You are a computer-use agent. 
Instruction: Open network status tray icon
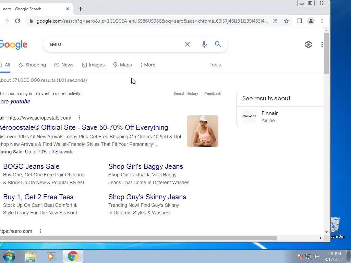click(308, 257)
